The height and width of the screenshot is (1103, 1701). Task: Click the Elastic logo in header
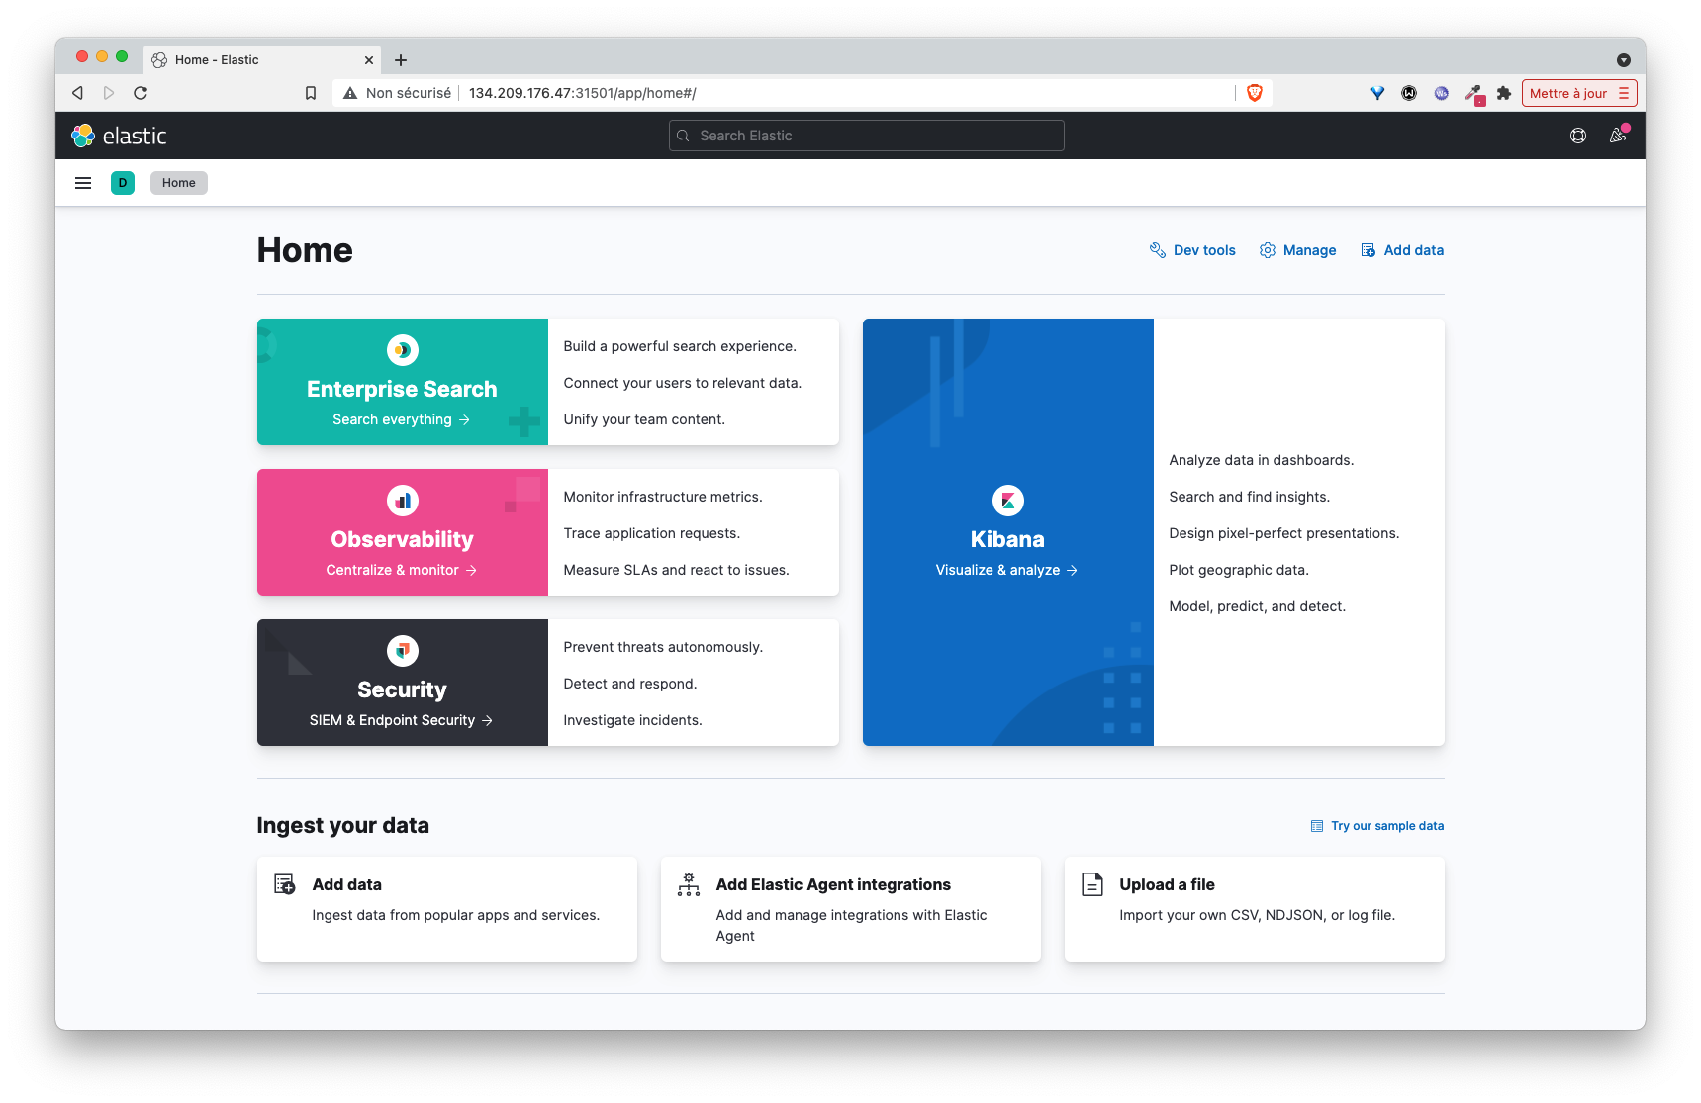119,136
